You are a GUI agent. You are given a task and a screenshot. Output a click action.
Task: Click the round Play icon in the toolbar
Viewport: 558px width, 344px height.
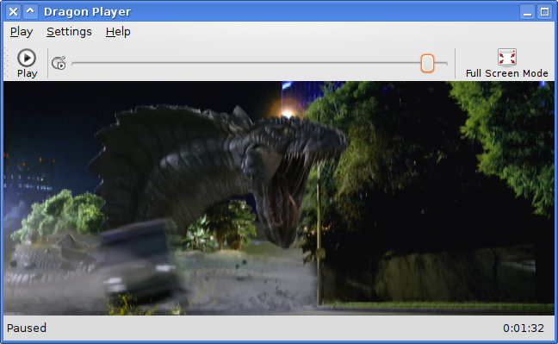click(x=27, y=58)
